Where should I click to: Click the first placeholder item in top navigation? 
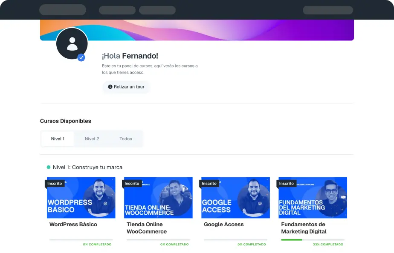63,10
